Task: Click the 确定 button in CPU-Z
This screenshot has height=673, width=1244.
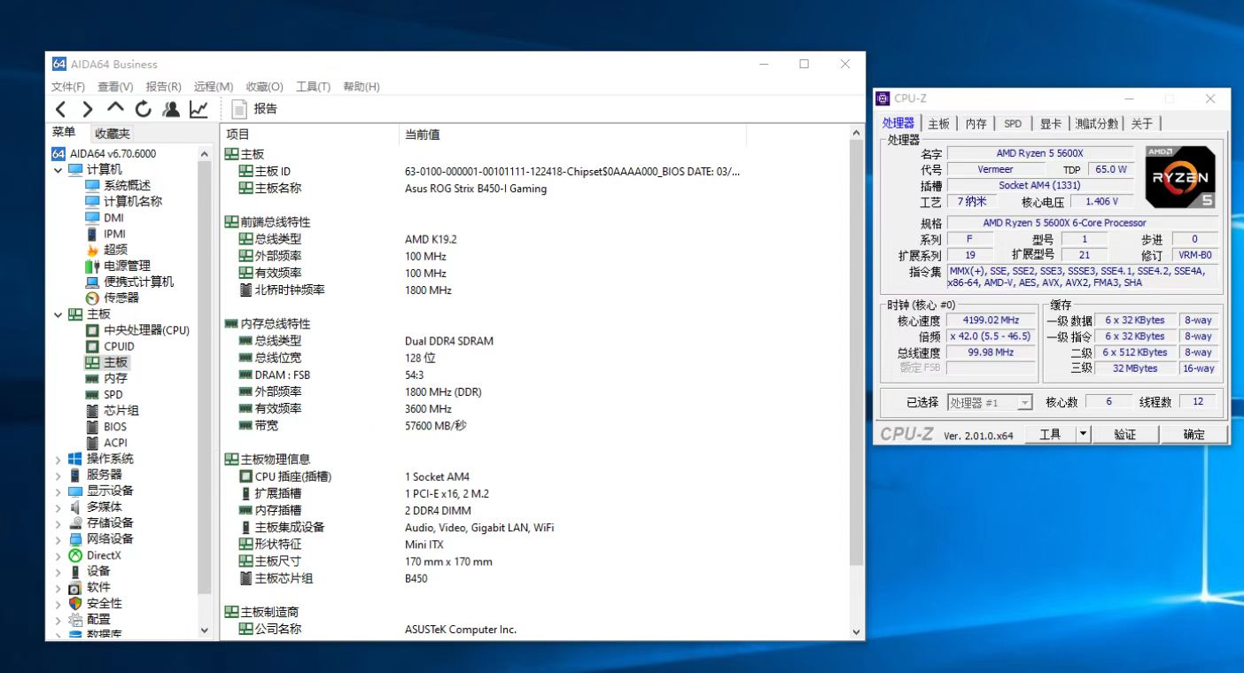Action: pyautogui.click(x=1193, y=434)
